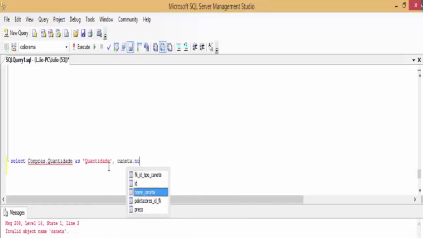Click the horizontal scrollbar left arrow

3,199
